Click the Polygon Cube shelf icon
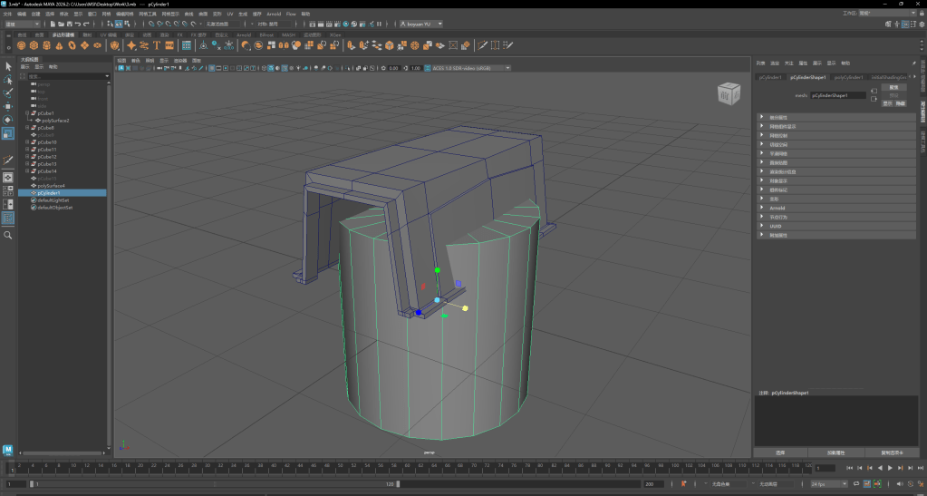This screenshot has height=496, width=927. [x=34, y=44]
